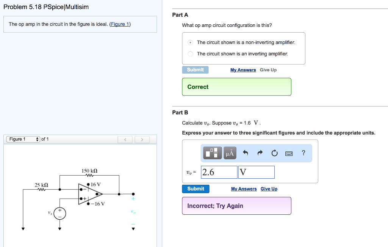388x247 pixels.
Task: Click the 'Incorrect; Try Again' feedback box
Action: (x=236, y=206)
